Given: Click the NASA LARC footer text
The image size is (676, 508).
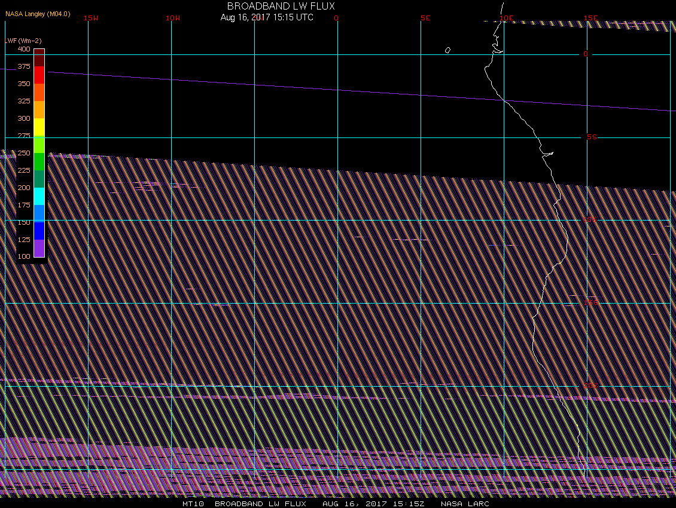Looking at the screenshot, I should 465,504.
